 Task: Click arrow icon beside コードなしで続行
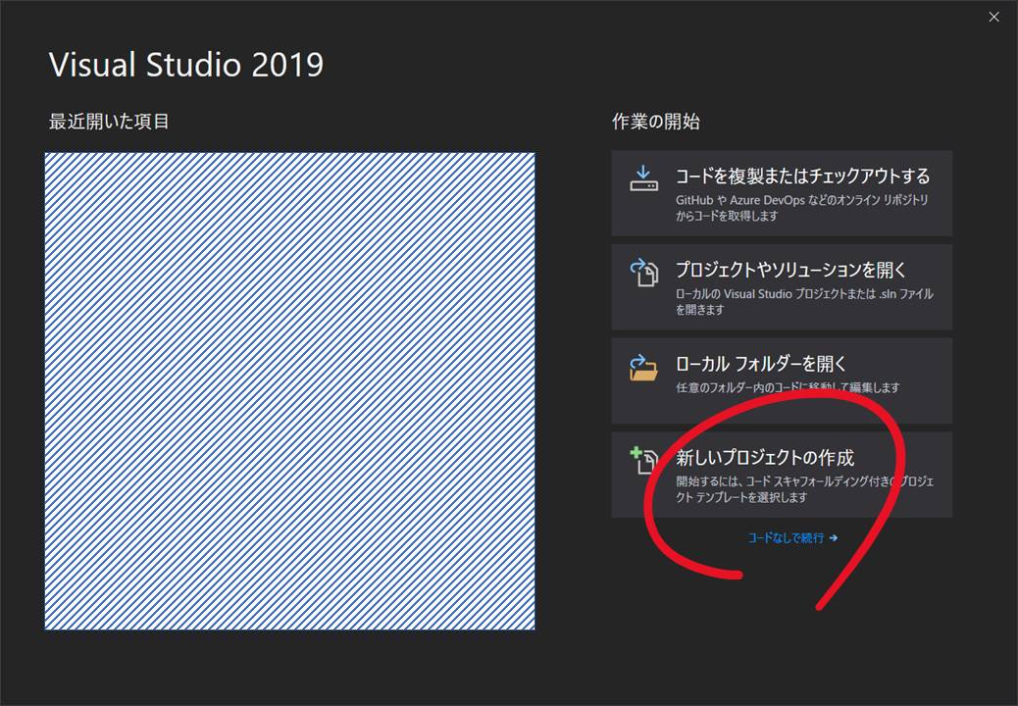pos(833,538)
